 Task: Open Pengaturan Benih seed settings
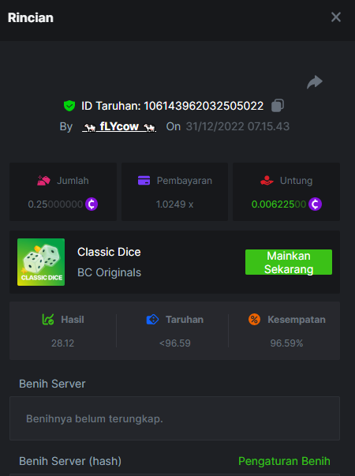click(x=284, y=461)
